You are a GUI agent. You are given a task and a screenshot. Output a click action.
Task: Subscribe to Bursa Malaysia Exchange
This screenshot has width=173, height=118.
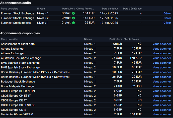coord(162,86)
